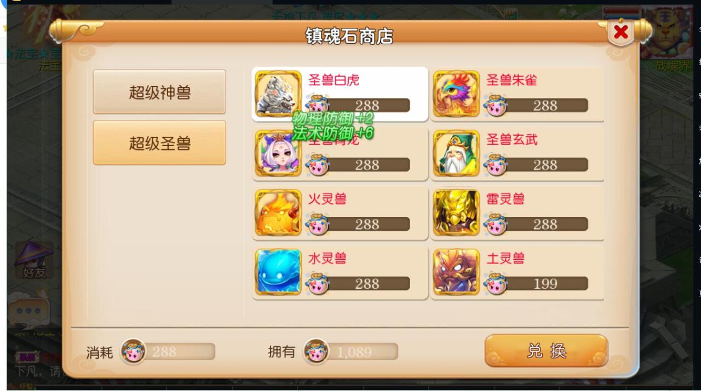
Task: Switch to the 超级神兽 tab
Action: [159, 92]
